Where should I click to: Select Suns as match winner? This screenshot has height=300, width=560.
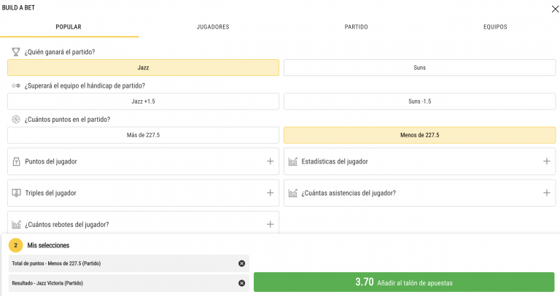click(x=420, y=68)
